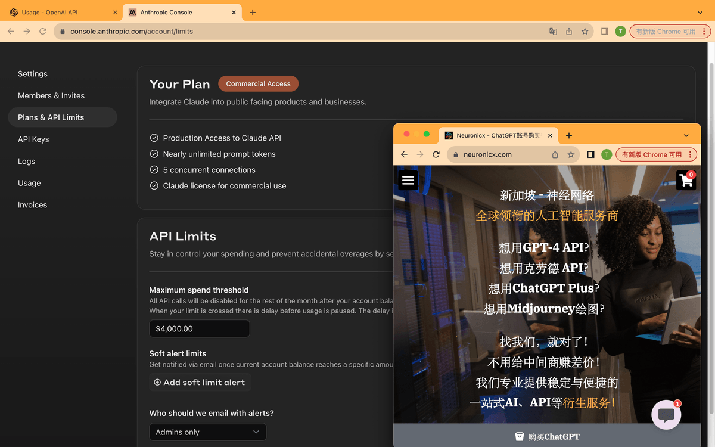Go to Invoices in the sidebar
This screenshot has width=715, height=447.
coord(32,205)
